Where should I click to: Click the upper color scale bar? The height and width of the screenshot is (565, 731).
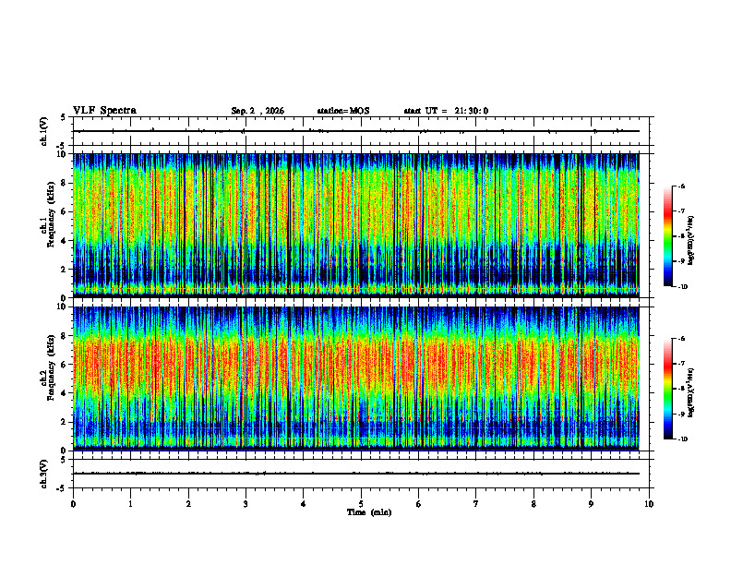point(667,236)
